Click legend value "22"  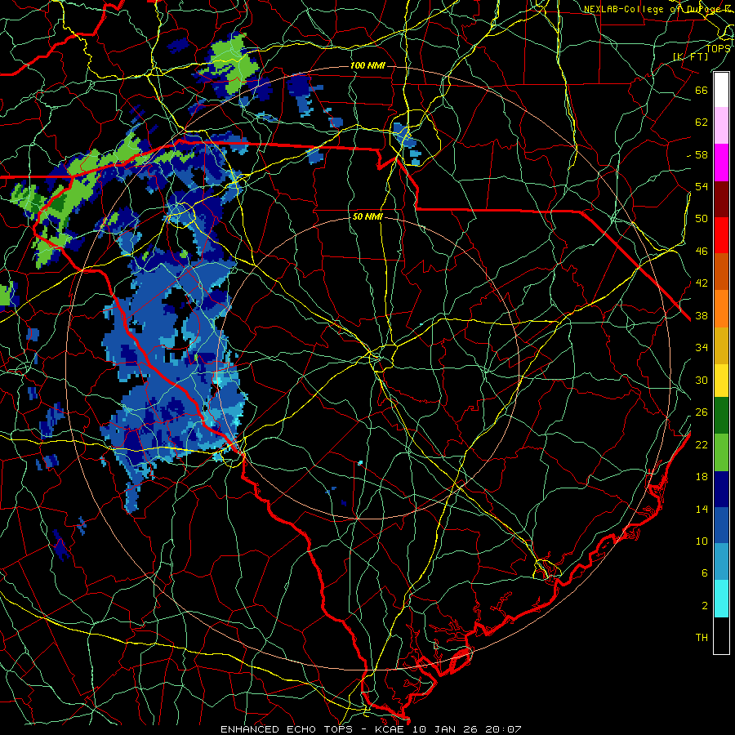click(x=702, y=444)
